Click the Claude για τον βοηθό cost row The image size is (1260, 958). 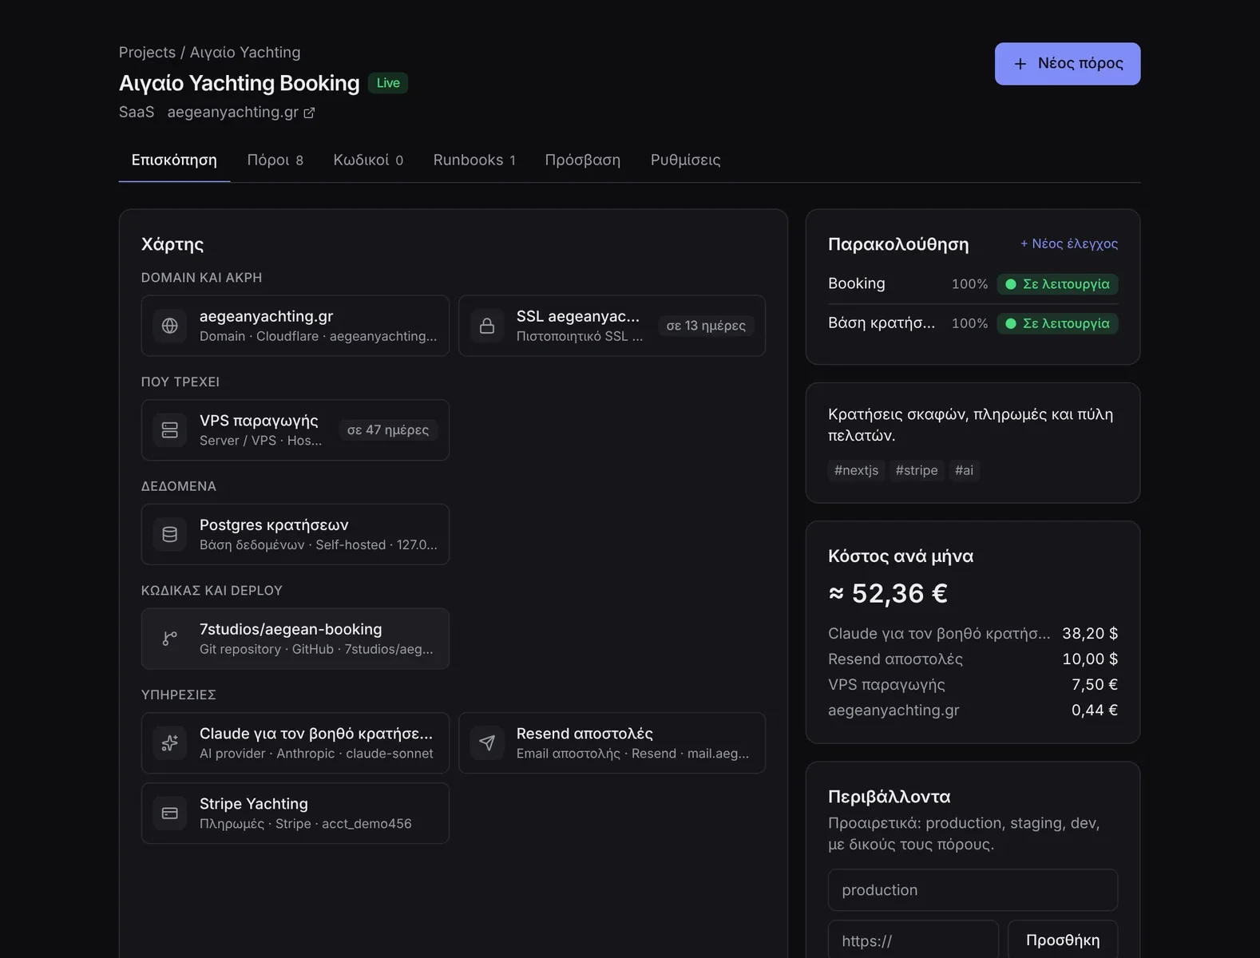click(973, 633)
